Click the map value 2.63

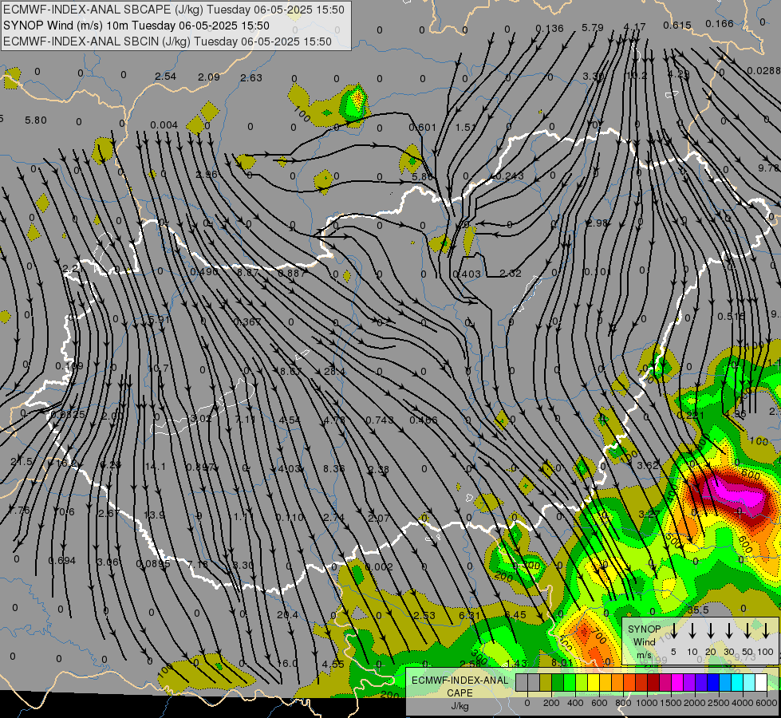(x=251, y=77)
